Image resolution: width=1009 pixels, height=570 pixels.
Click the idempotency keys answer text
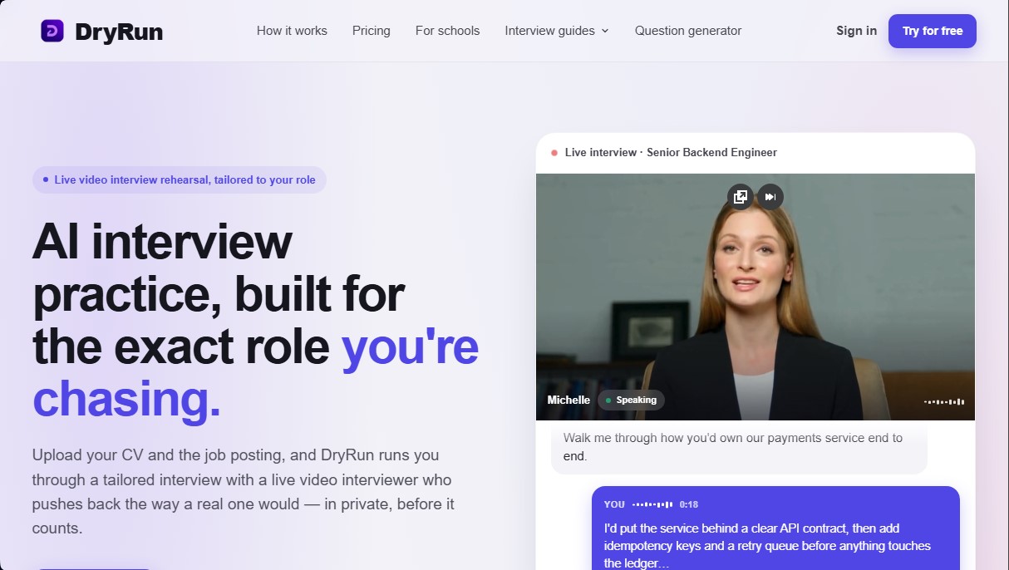(767, 545)
